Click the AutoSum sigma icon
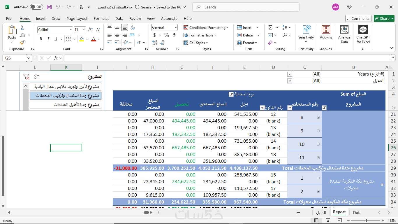Screen dimensions: 398x224 pyautogui.click(x=270, y=27)
